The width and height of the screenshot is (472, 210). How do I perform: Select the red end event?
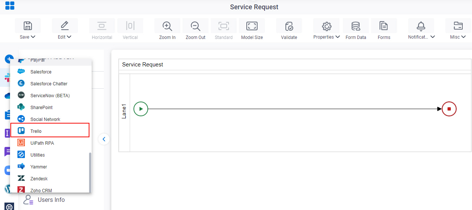[449, 109]
